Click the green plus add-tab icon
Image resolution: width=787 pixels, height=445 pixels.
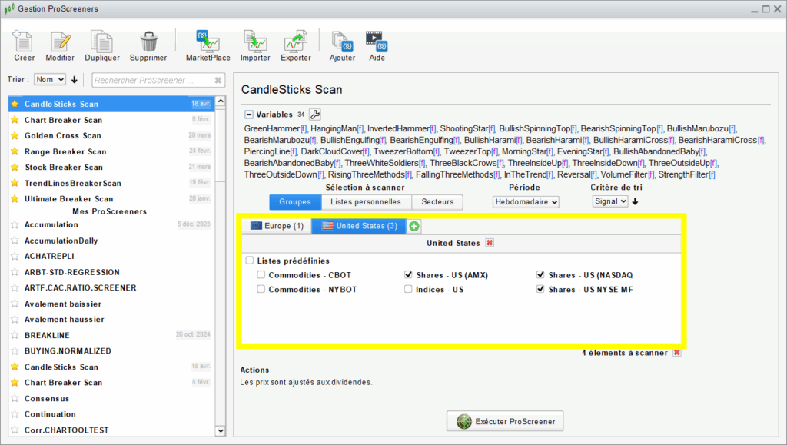click(x=414, y=226)
